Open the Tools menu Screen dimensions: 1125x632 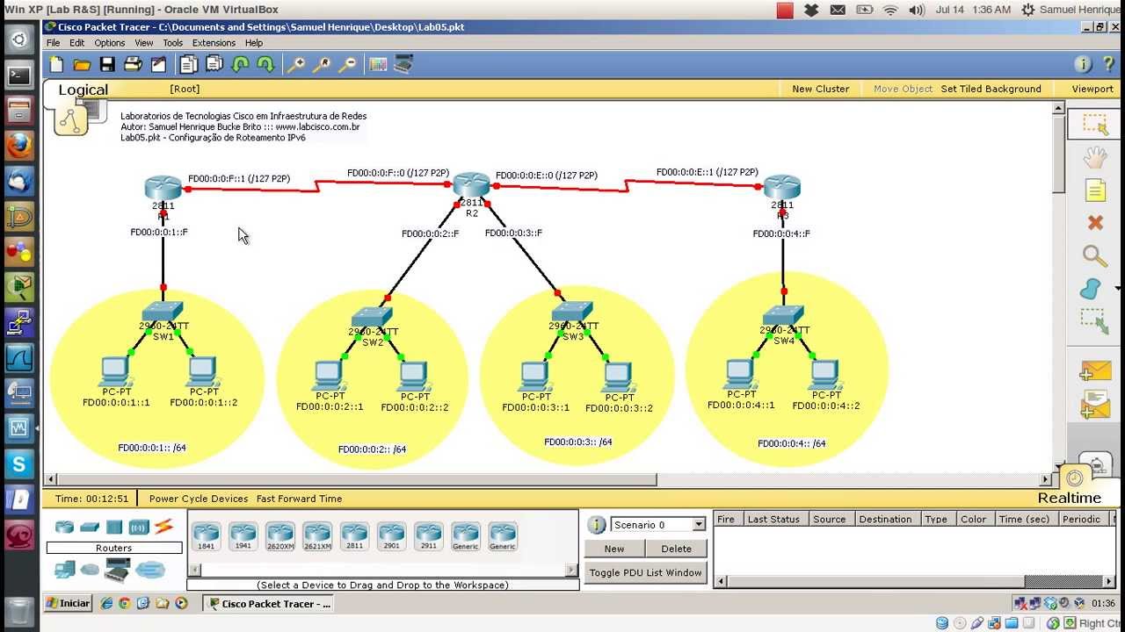(x=173, y=42)
